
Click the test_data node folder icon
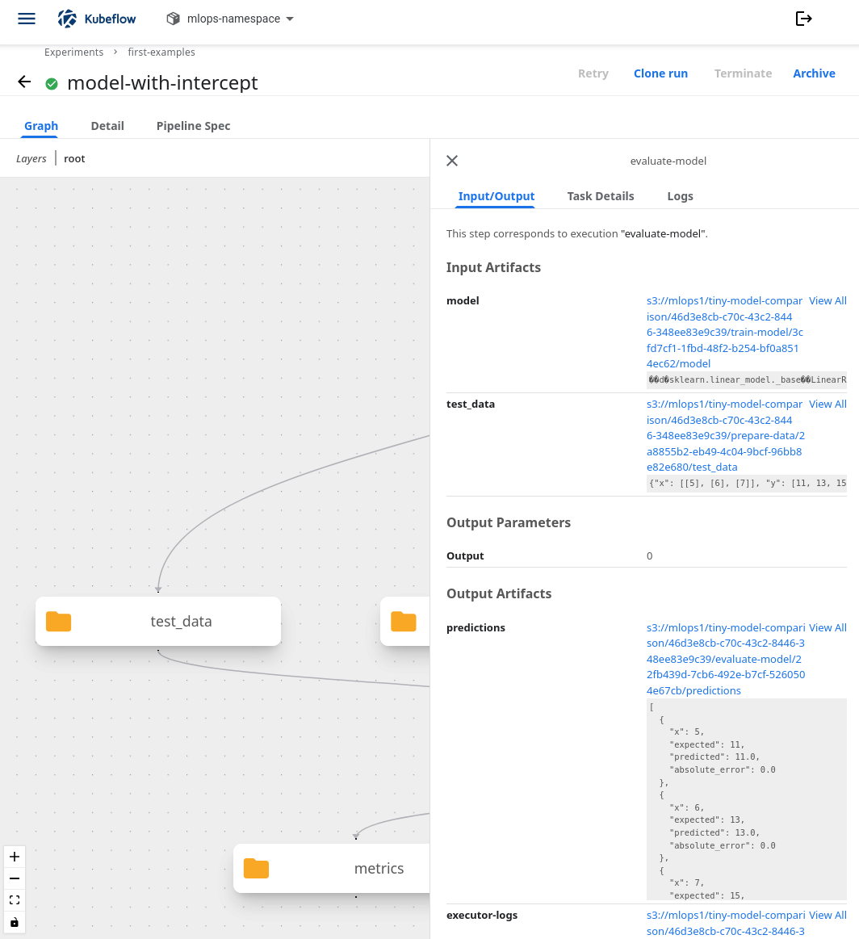[x=59, y=622]
